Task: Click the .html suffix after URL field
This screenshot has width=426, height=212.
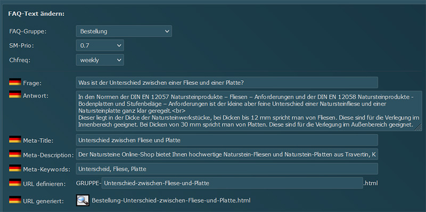Action: coord(371,183)
